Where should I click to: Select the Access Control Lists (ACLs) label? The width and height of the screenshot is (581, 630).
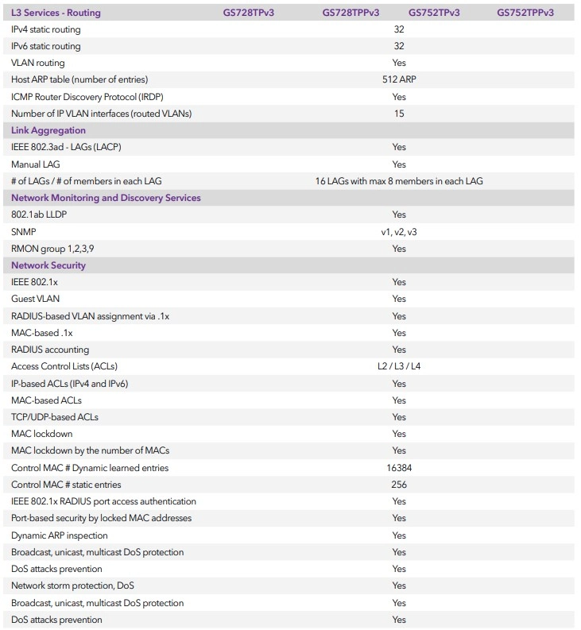click(x=64, y=366)
